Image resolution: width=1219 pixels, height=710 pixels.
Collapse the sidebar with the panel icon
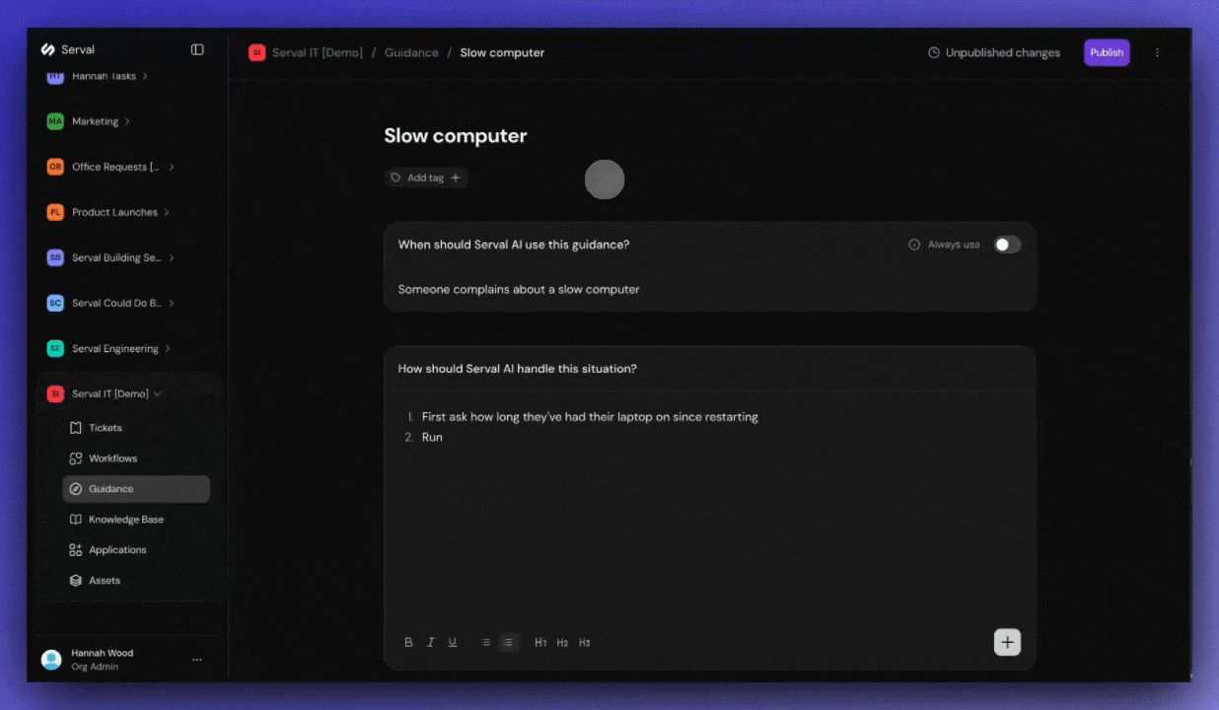tap(197, 48)
